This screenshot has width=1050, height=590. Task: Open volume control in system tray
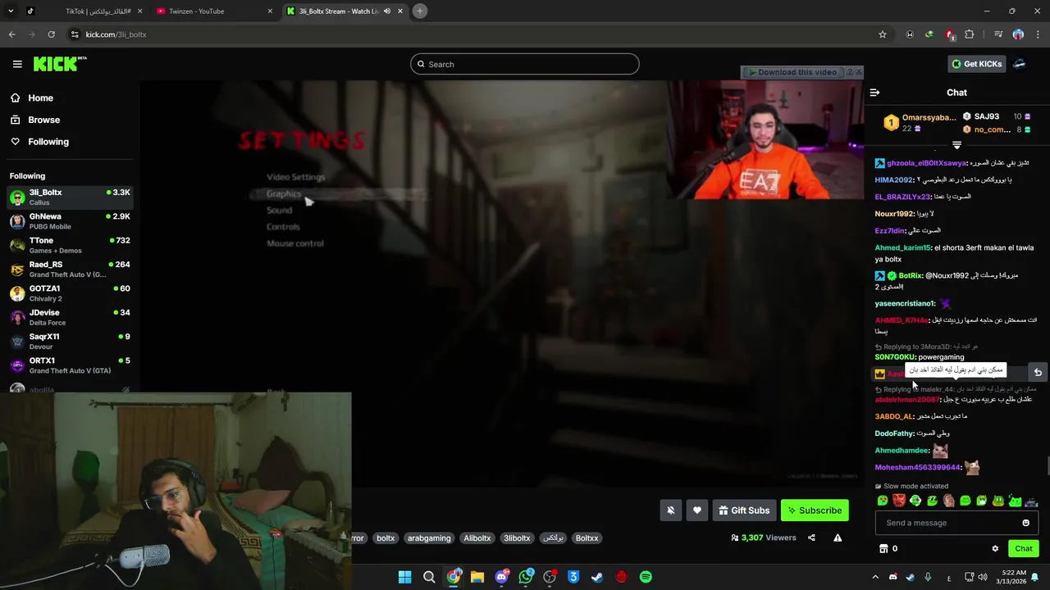click(x=984, y=577)
